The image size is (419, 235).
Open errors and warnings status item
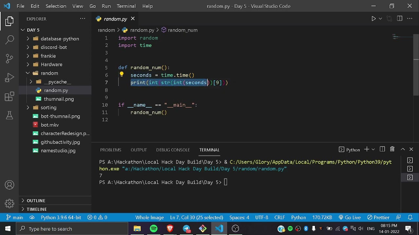click(x=97, y=218)
